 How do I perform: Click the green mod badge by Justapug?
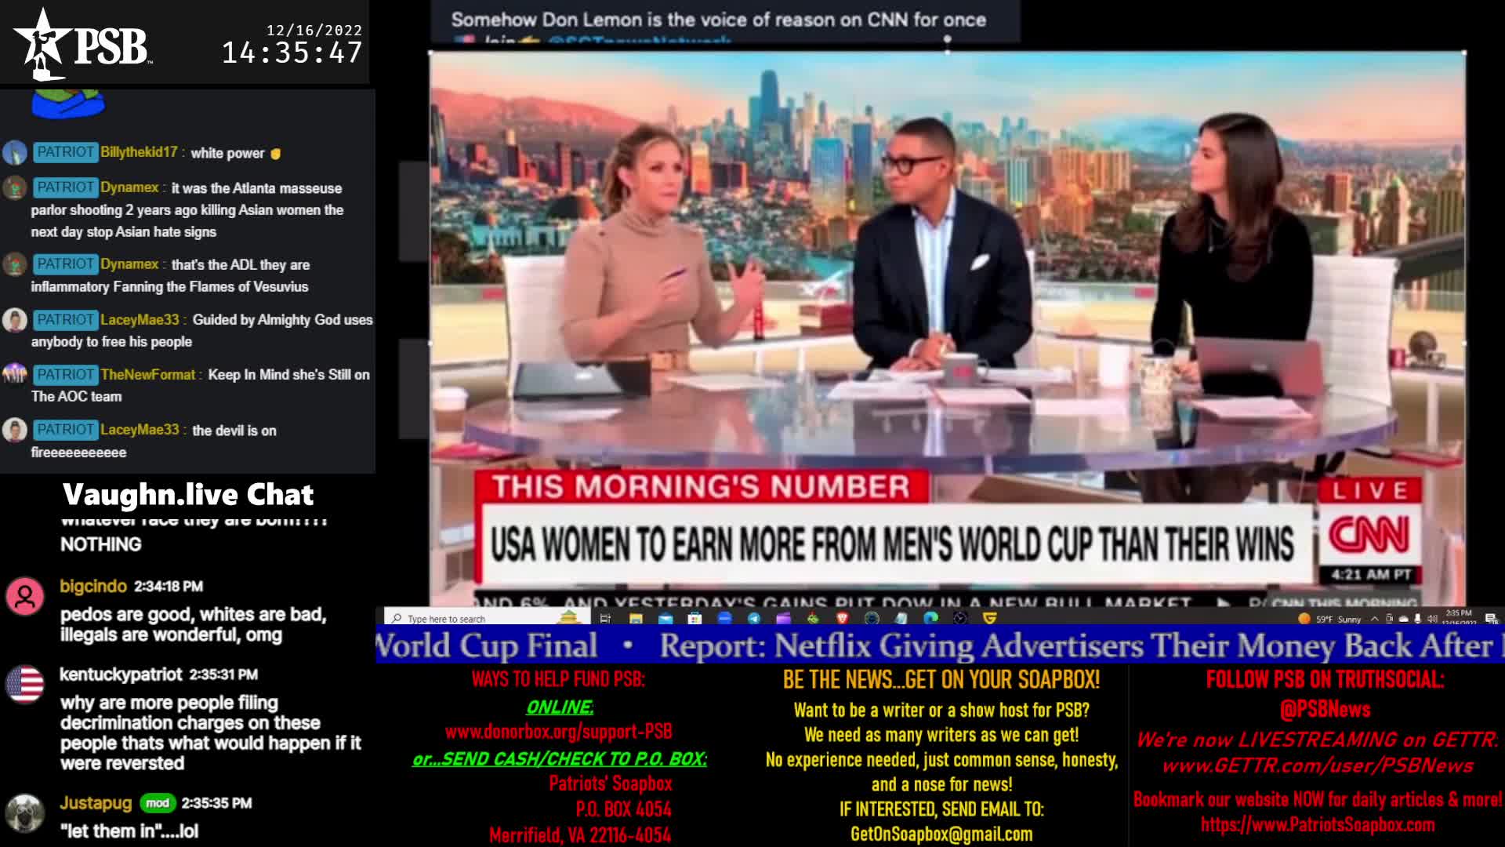click(x=157, y=803)
